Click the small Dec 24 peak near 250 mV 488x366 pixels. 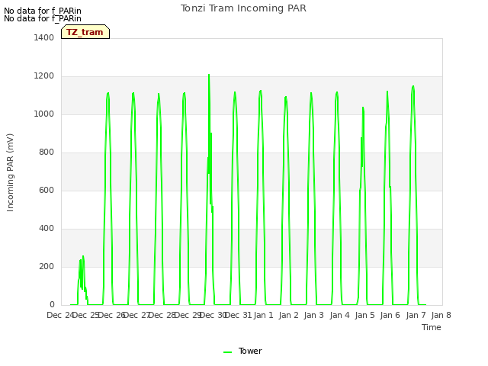point(83,256)
